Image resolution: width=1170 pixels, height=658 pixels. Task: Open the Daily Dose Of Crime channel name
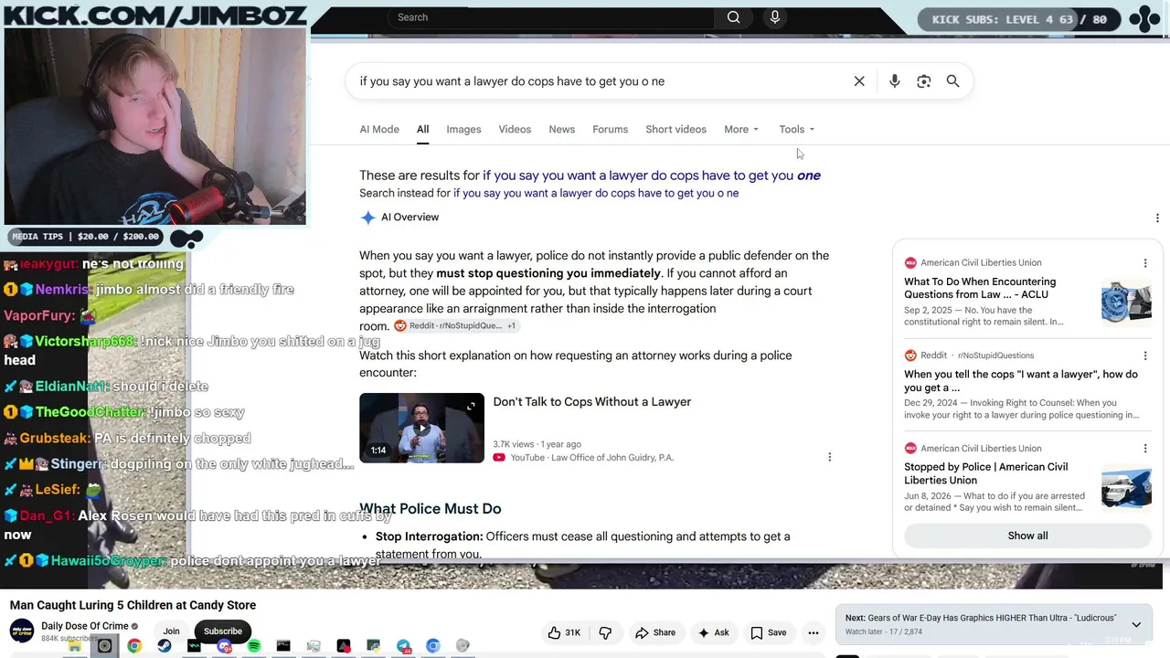pyautogui.click(x=84, y=626)
